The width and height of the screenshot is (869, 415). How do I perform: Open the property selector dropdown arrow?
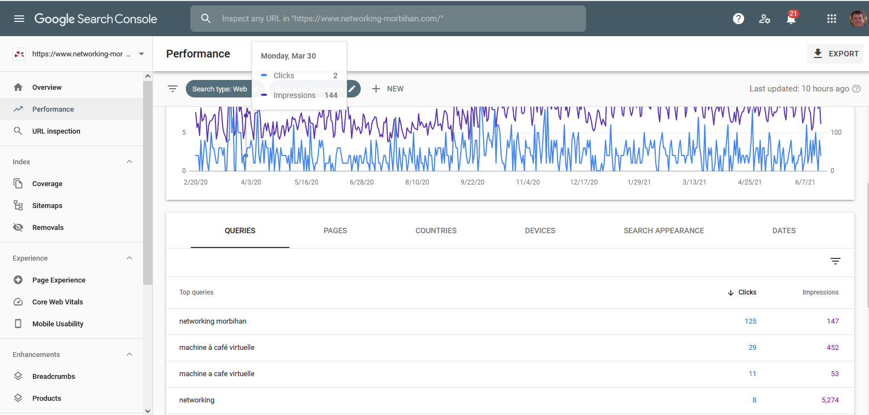click(141, 54)
